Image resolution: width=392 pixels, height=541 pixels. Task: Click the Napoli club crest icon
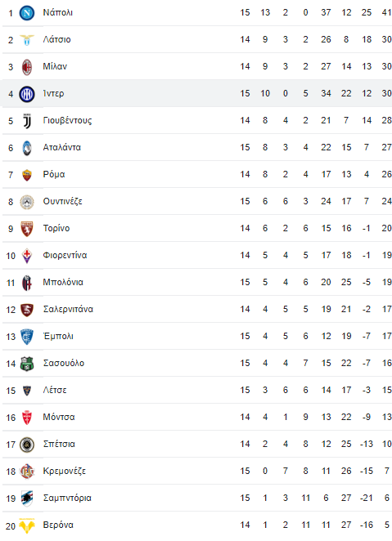click(x=27, y=13)
